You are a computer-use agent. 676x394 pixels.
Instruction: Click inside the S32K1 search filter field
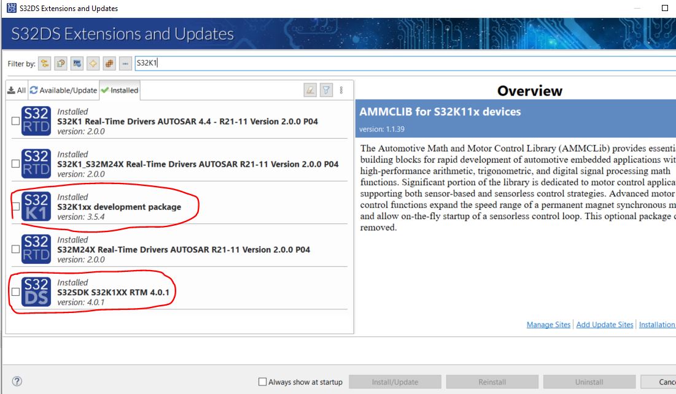pyautogui.click(x=215, y=63)
